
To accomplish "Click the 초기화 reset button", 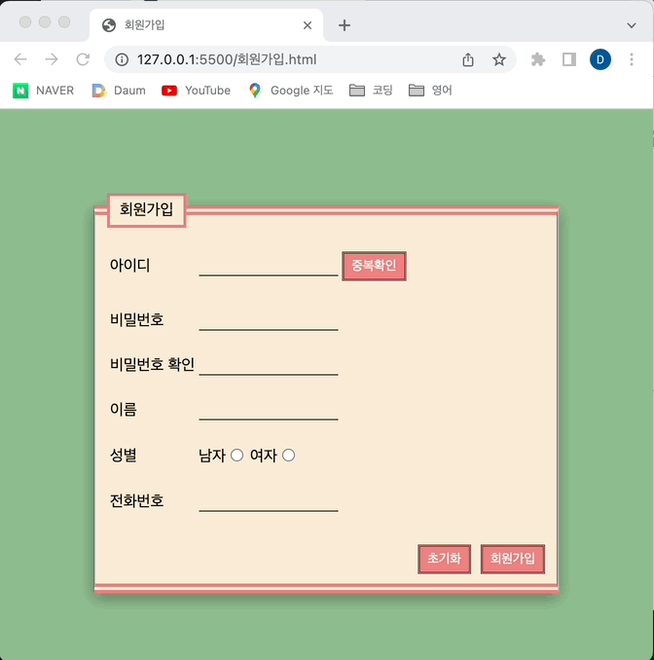I will click(445, 559).
